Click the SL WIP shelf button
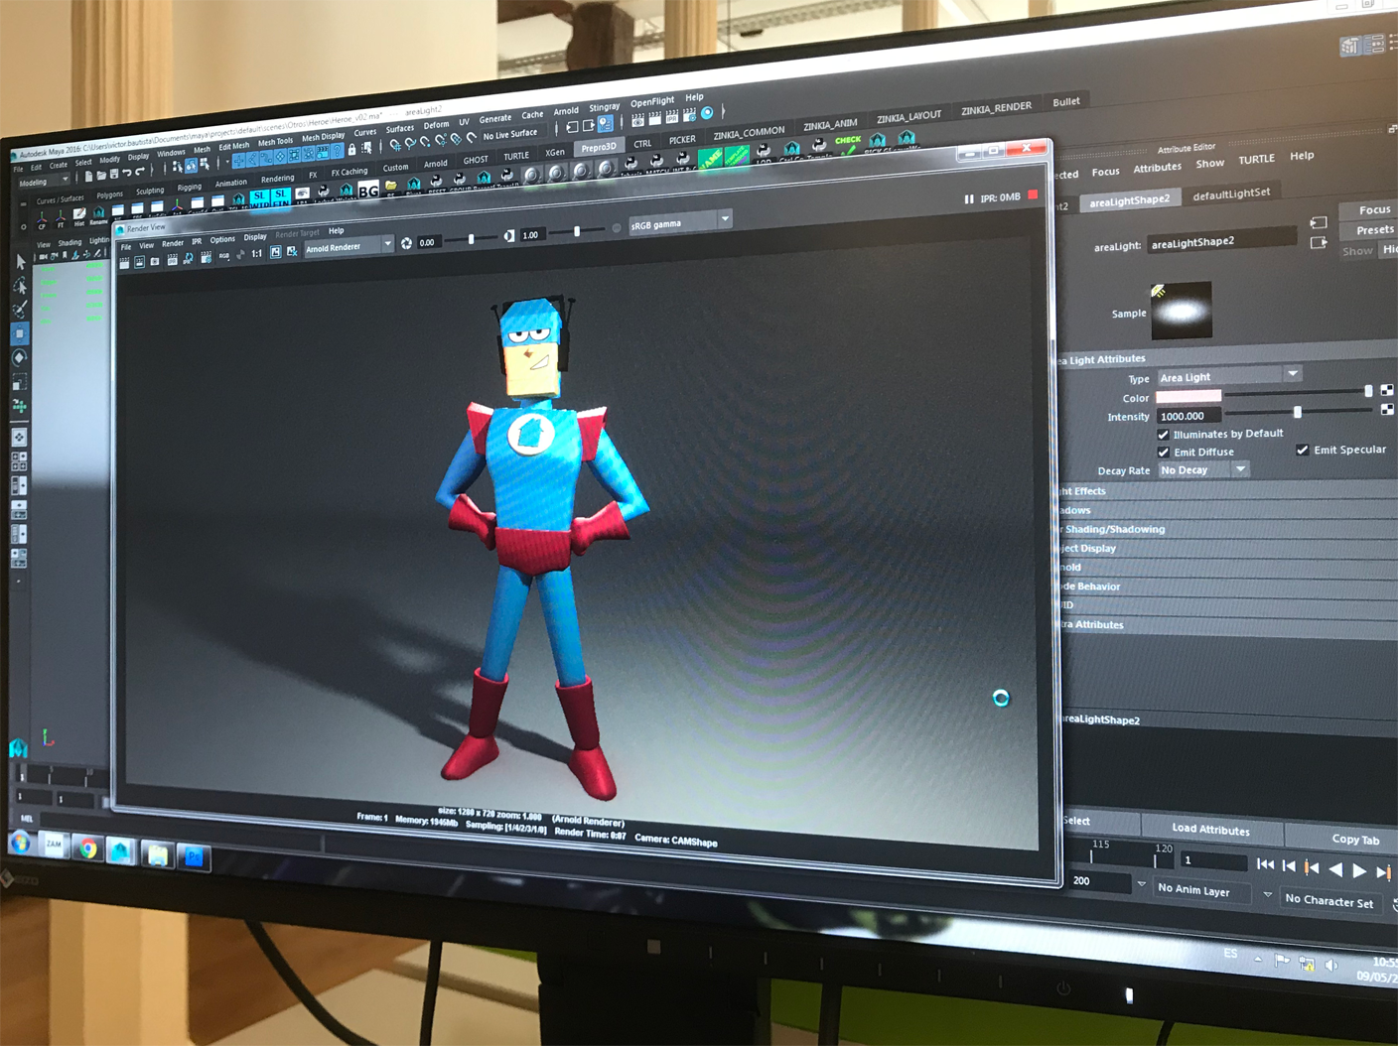The width and height of the screenshot is (1398, 1046). click(x=260, y=197)
